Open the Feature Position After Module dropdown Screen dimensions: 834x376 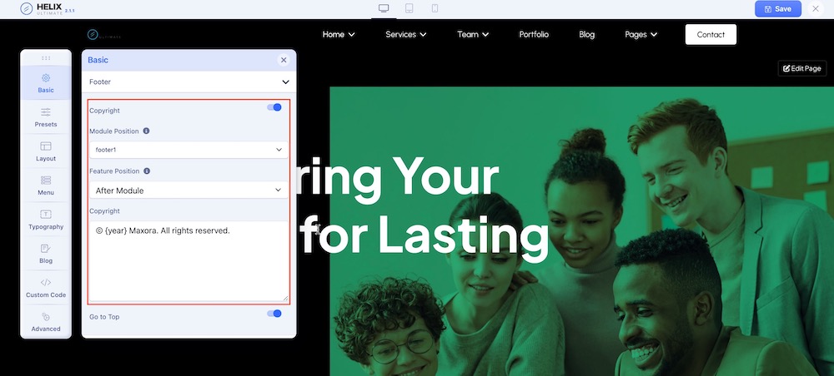pyautogui.click(x=188, y=190)
